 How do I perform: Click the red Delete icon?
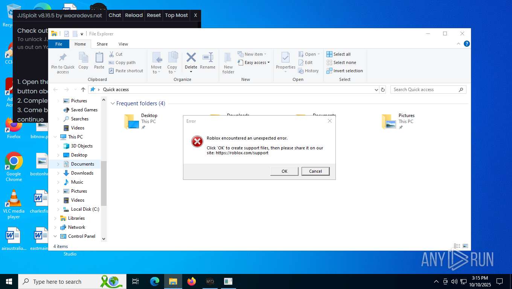coord(191,57)
